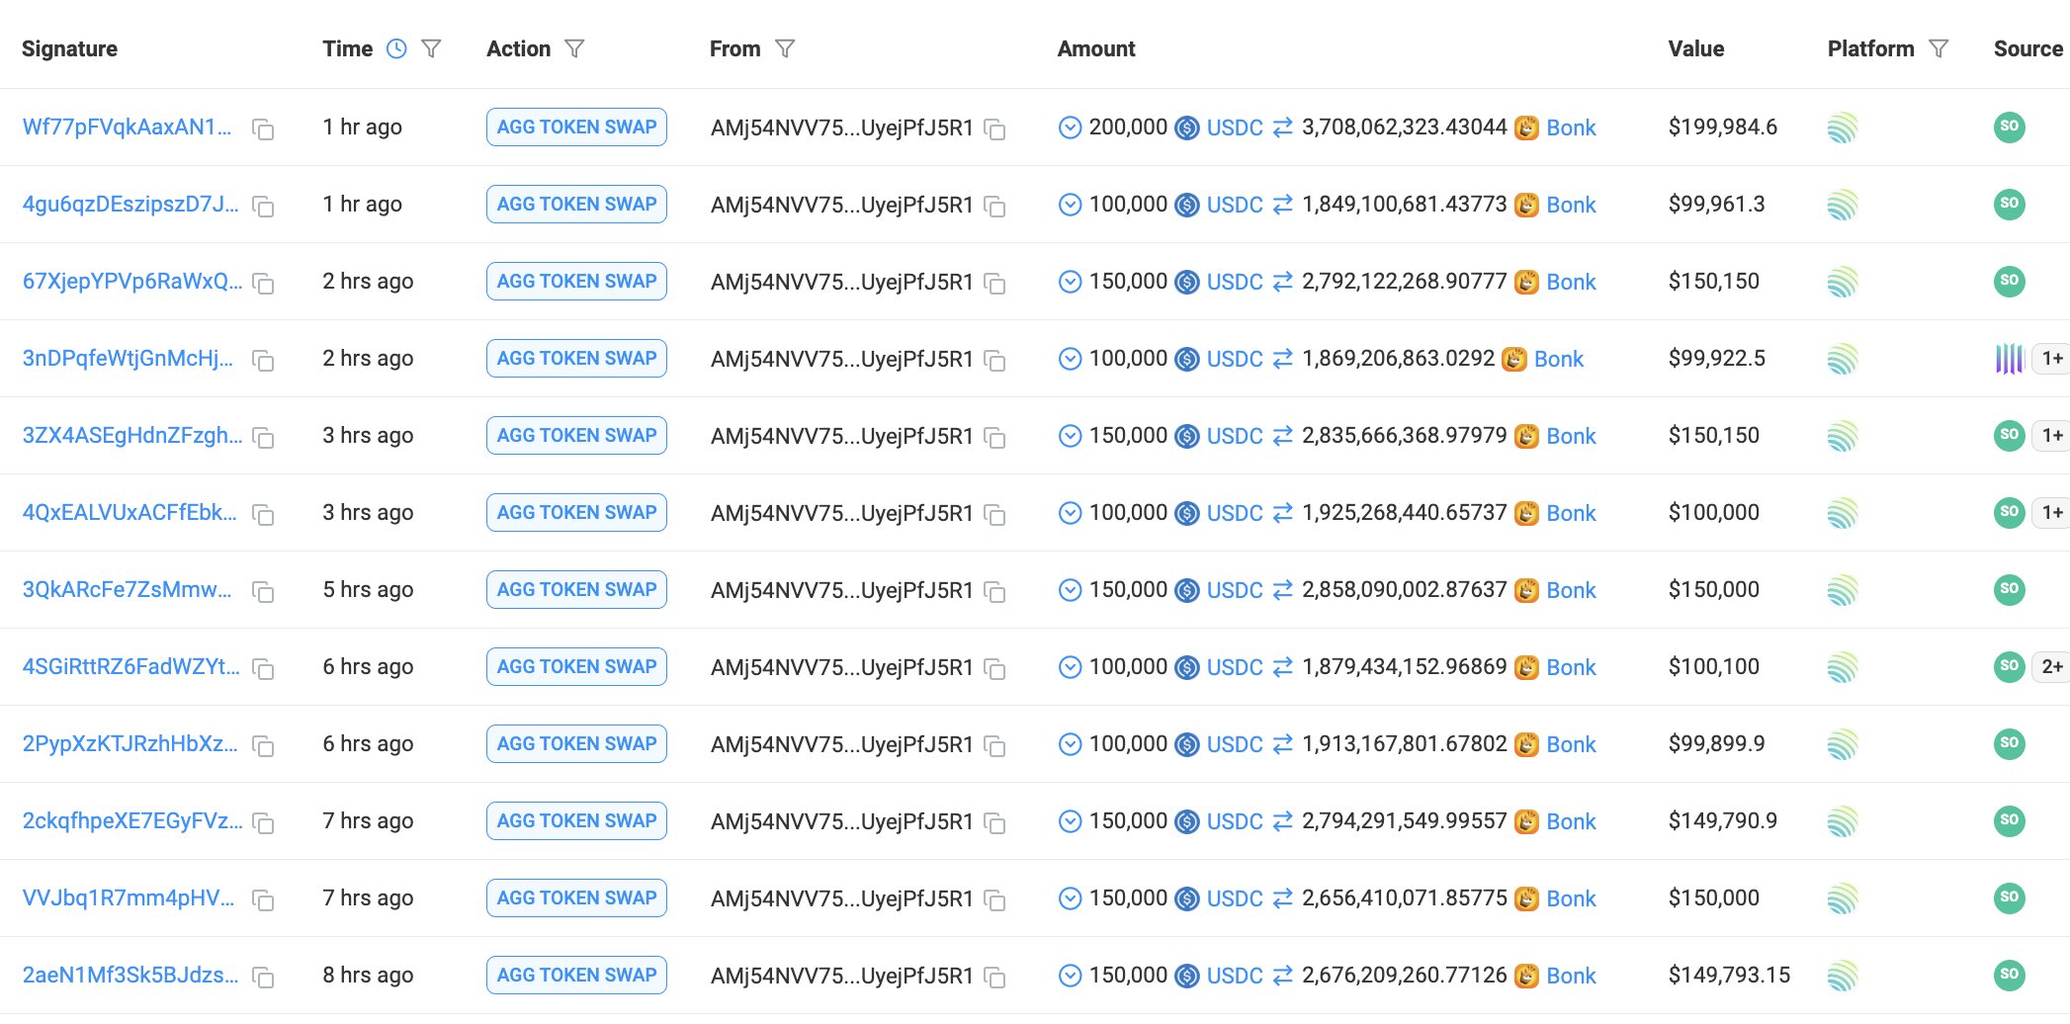Click AMj54NVV75 address in 4QxEALVUxACFfEbk row
Screen dimensions: 2070x1024
[841, 513]
